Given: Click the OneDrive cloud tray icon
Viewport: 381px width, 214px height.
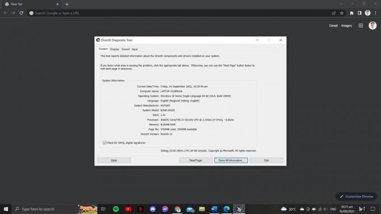Looking at the screenshot, I should [302, 209].
